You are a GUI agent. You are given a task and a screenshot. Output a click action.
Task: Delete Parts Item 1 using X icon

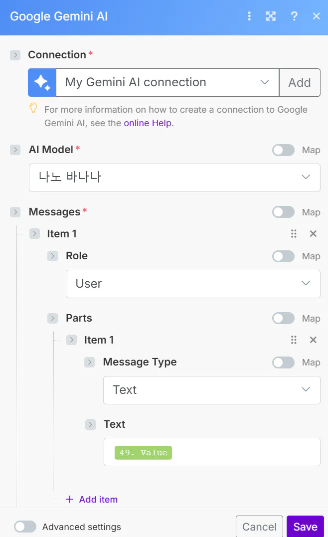click(313, 340)
